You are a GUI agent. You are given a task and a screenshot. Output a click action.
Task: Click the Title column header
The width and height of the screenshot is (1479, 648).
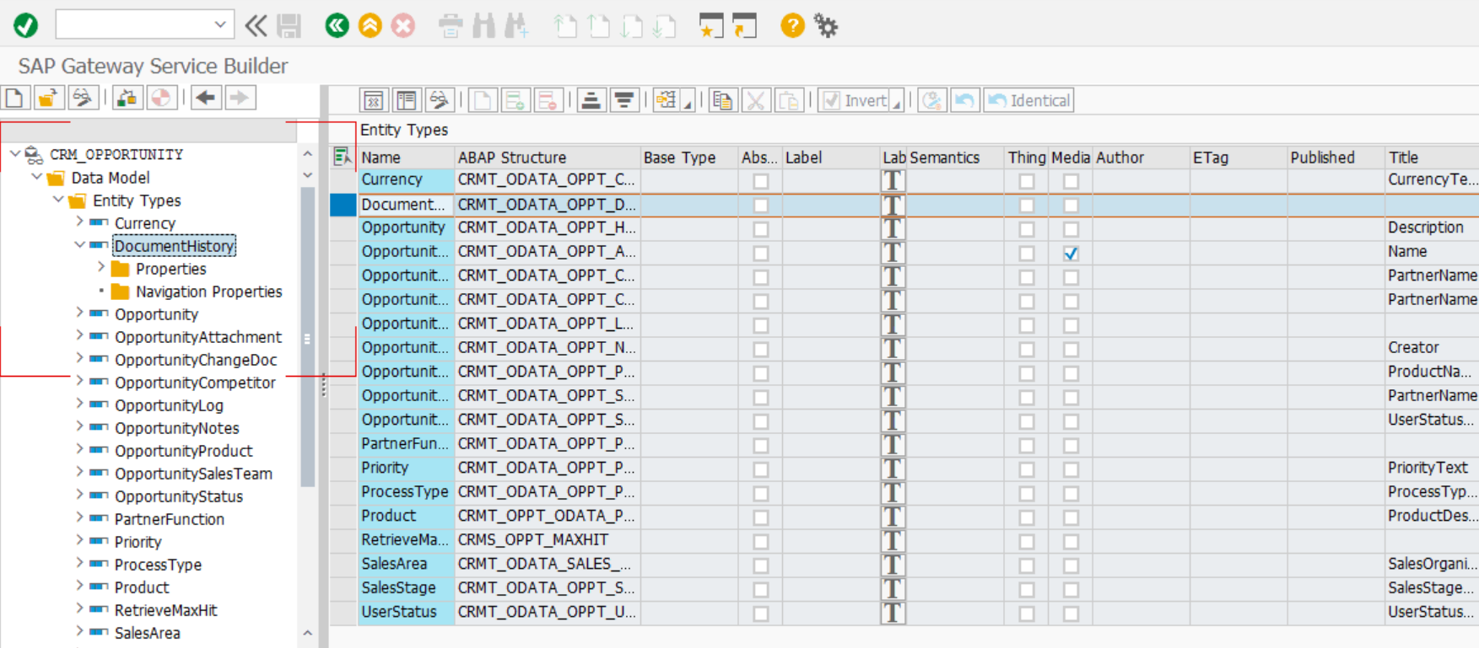click(x=1432, y=158)
